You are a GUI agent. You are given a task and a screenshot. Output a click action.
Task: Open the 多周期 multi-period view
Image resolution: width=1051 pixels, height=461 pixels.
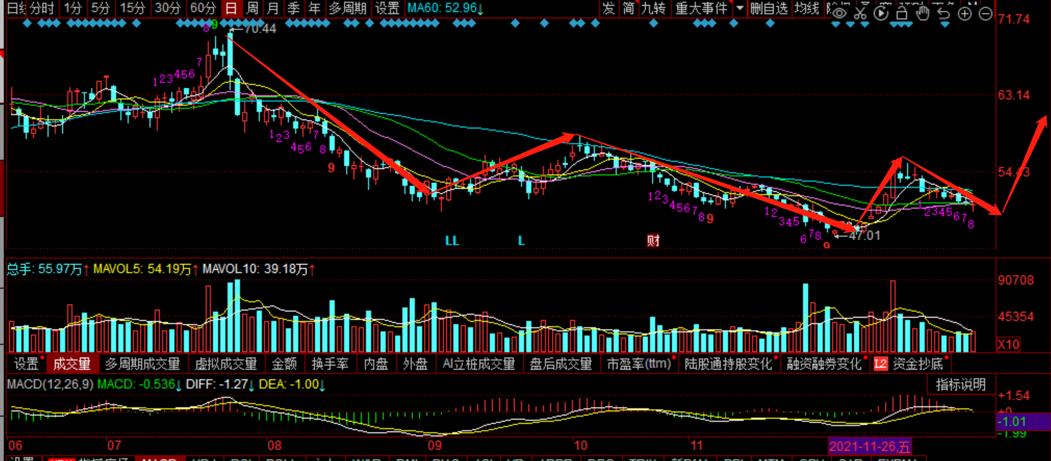click(x=348, y=9)
